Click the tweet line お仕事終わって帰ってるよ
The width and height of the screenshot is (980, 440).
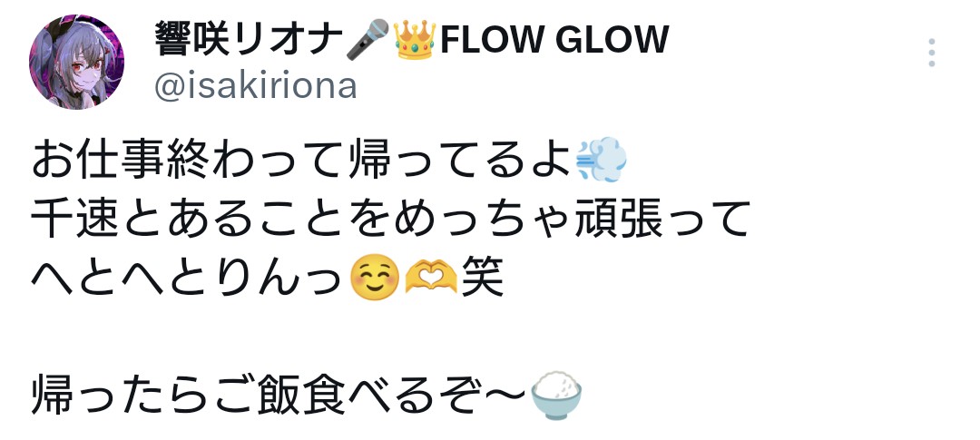point(302,160)
